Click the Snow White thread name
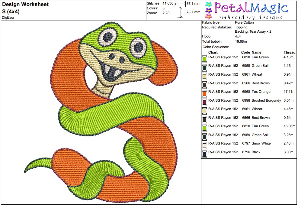The height and width of the screenshot is (205, 298). (x=261, y=143)
